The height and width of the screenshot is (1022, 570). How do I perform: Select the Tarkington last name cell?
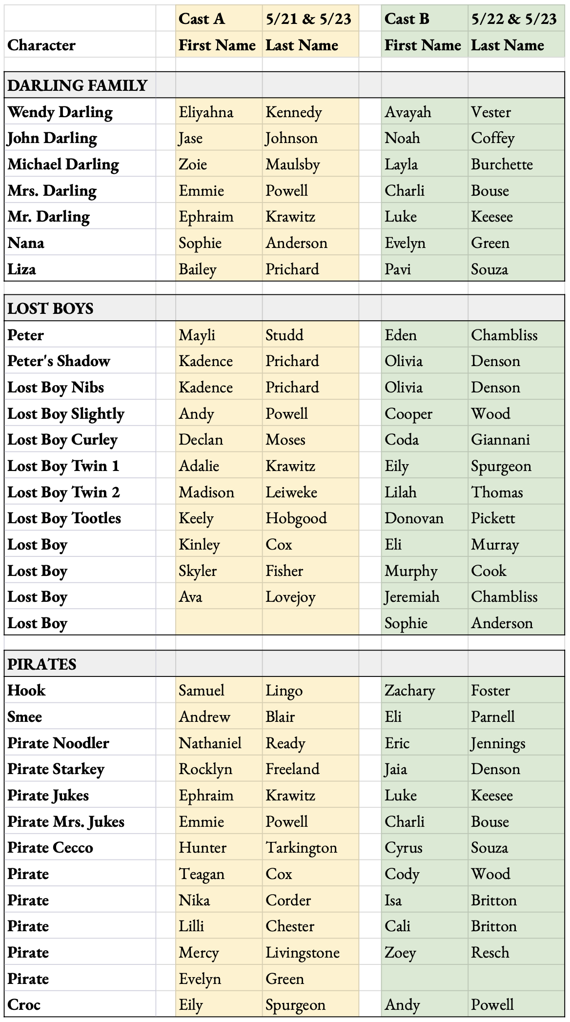point(302,848)
